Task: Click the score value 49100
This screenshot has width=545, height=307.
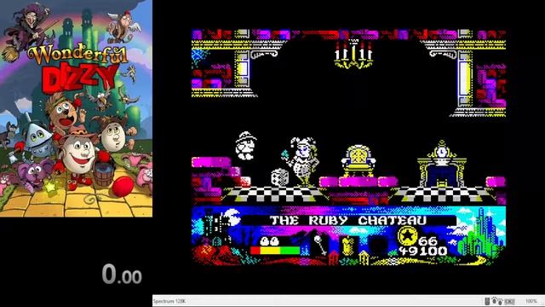Action: coord(423,251)
